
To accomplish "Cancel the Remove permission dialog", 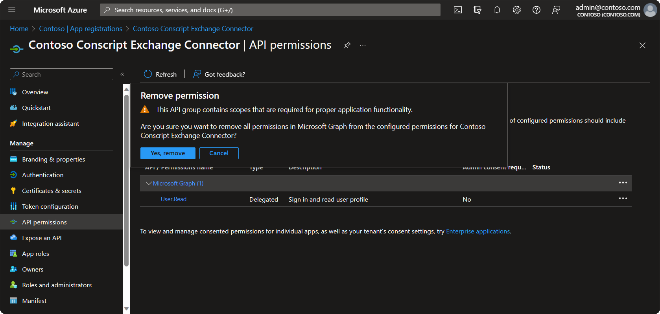I will point(219,153).
